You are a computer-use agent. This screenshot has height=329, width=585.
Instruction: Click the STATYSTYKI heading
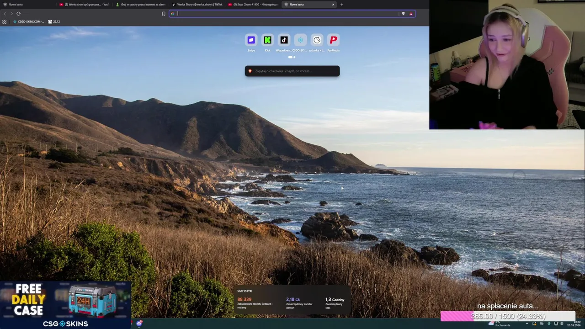click(245, 291)
